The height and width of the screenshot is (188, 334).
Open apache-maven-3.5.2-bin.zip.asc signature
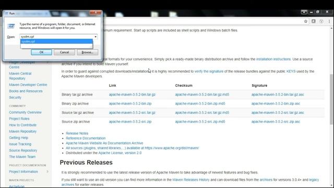point(276,103)
